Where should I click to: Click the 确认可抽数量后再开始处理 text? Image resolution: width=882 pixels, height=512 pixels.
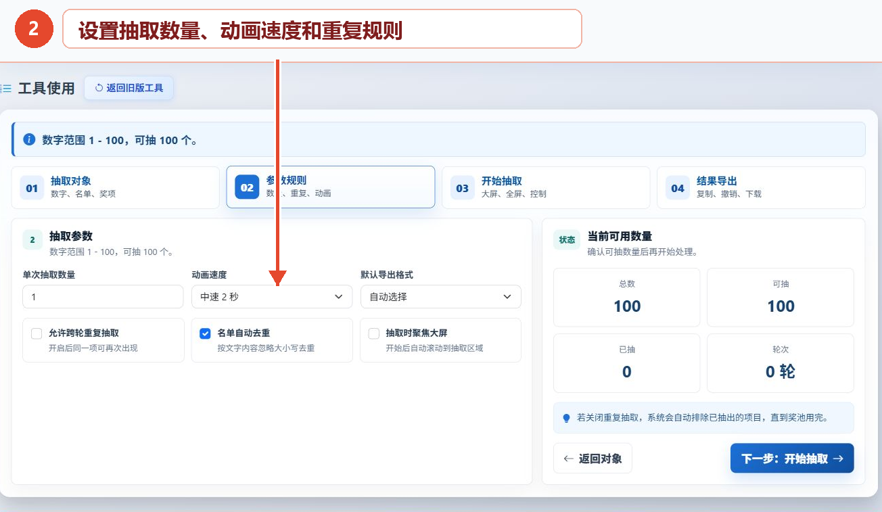pyautogui.click(x=643, y=252)
